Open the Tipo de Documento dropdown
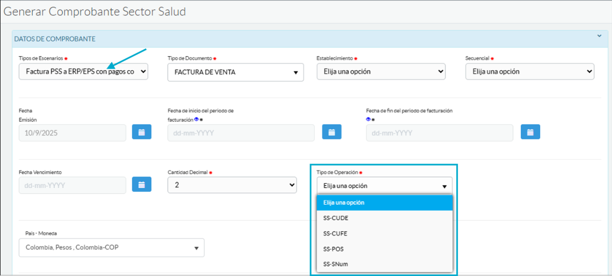612x276 pixels. pyautogui.click(x=235, y=72)
